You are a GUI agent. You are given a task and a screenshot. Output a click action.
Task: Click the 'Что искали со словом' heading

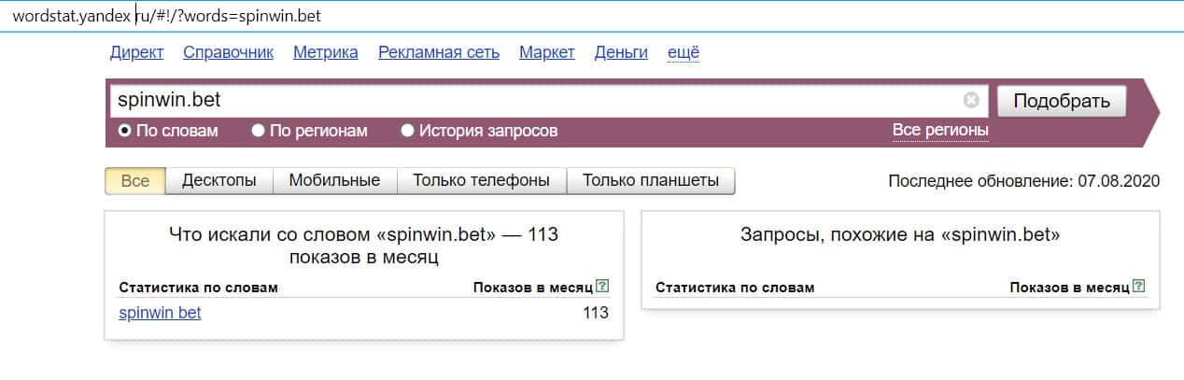click(364, 246)
